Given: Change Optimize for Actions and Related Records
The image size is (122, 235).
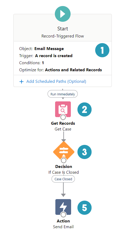Looking at the screenshot, I should click(x=60, y=70).
